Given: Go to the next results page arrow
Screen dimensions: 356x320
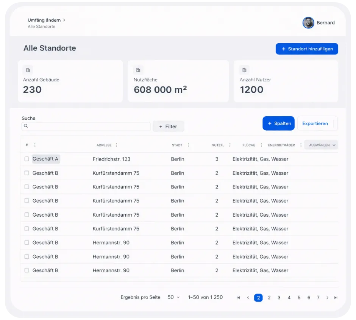Looking at the screenshot, I should coord(327,298).
